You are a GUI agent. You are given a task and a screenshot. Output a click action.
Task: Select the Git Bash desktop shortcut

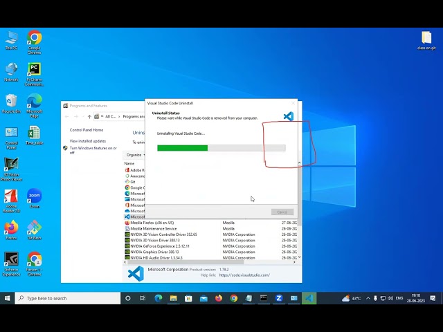[x=34, y=230]
